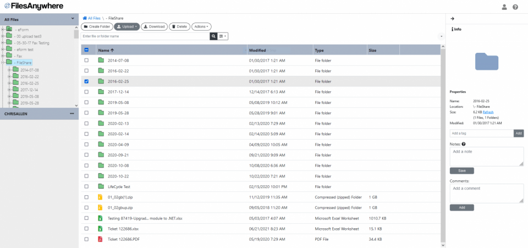Click the file or folder name search field
Screen dimensions: 528x248
145,36
